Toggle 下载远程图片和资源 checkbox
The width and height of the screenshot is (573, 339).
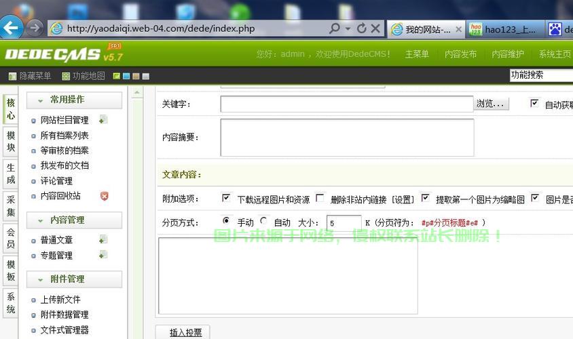pos(226,198)
